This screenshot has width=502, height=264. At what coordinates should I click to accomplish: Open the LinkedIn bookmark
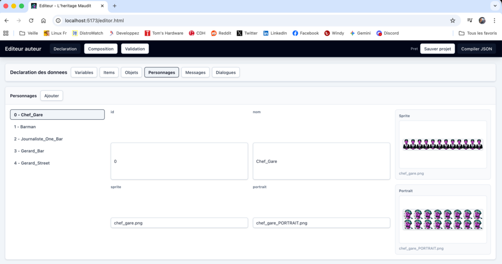pos(275,33)
